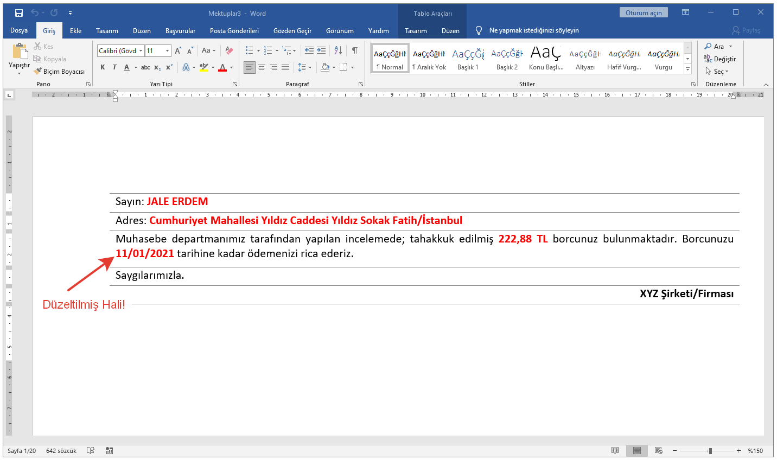The height and width of the screenshot is (460, 777).
Task: Sort paragraphs with the A-Z sort icon
Action: [x=338, y=50]
